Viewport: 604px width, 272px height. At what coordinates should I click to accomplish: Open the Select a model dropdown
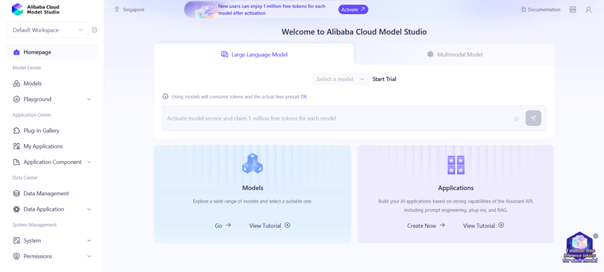click(x=340, y=79)
